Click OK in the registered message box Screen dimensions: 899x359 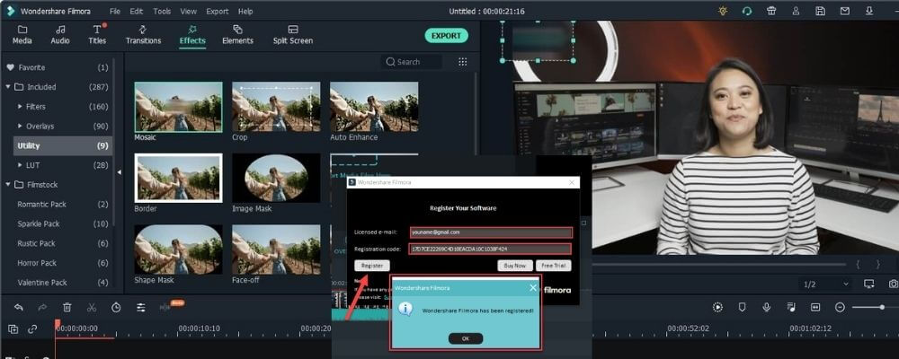point(465,338)
